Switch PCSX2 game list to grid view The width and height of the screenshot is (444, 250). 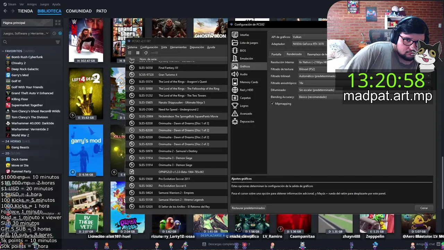[x=138, y=53]
